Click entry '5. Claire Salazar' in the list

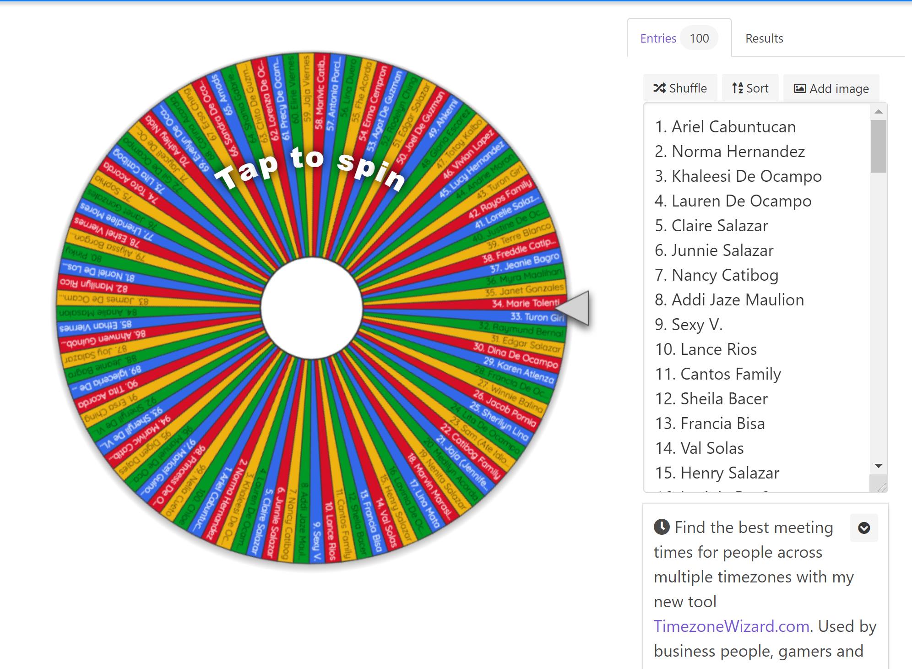(x=711, y=226)
